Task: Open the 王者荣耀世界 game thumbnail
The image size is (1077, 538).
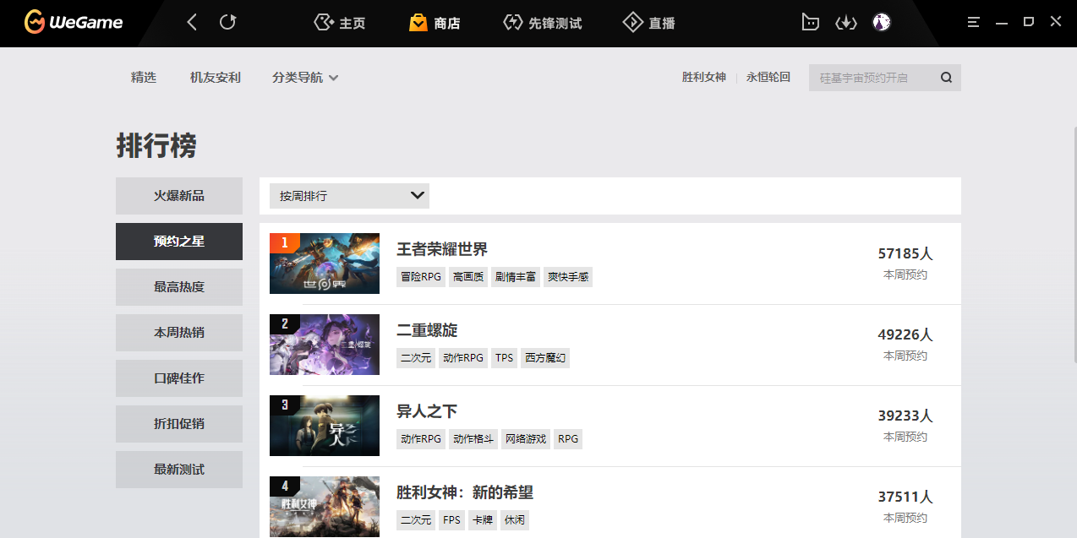Action: coord(325,264)
